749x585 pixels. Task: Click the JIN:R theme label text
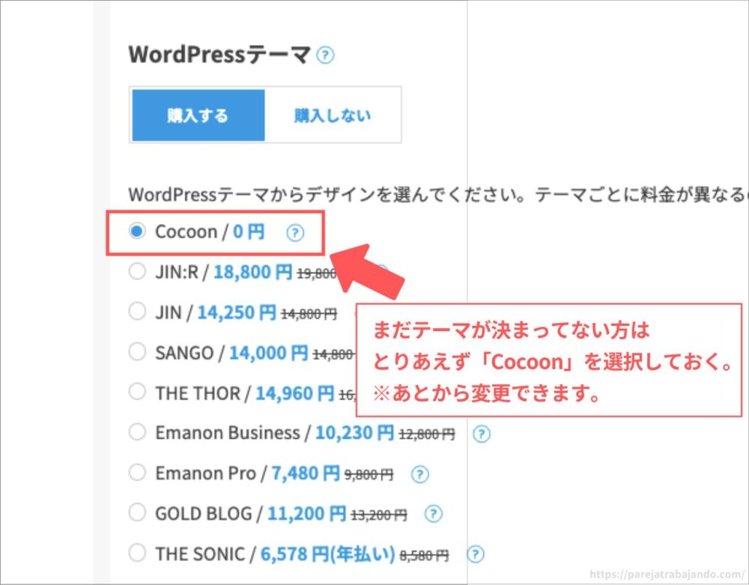tap(177, 272)
